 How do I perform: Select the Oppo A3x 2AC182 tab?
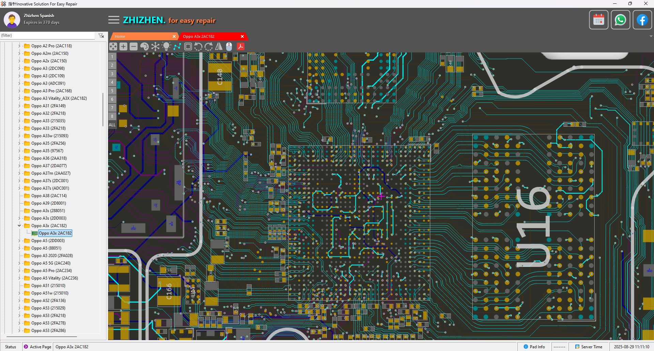[x=213, y=36]
